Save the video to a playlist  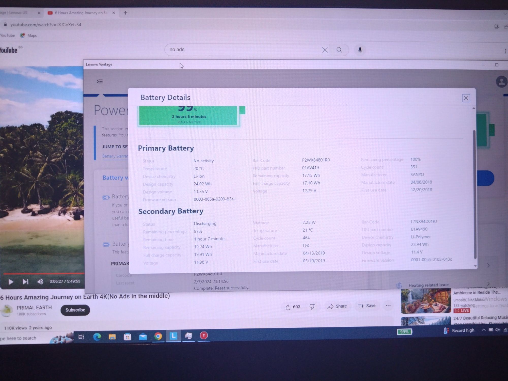(367, 306)
